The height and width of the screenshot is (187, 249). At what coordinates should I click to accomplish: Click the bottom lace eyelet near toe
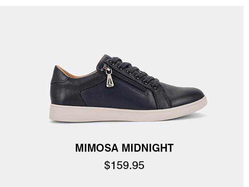point(154,87)
